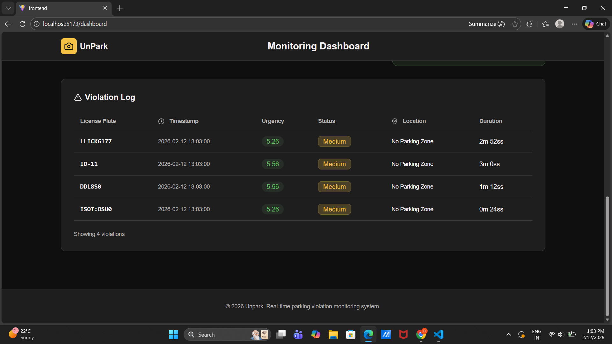
Task: Reload the dashboard page
Action: pyautogui.click(x=22, y=24)
